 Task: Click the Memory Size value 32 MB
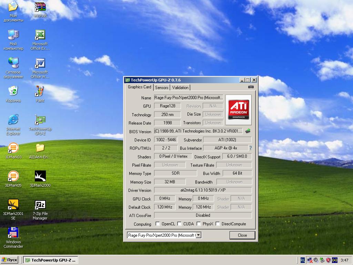[x=170, y=181]
